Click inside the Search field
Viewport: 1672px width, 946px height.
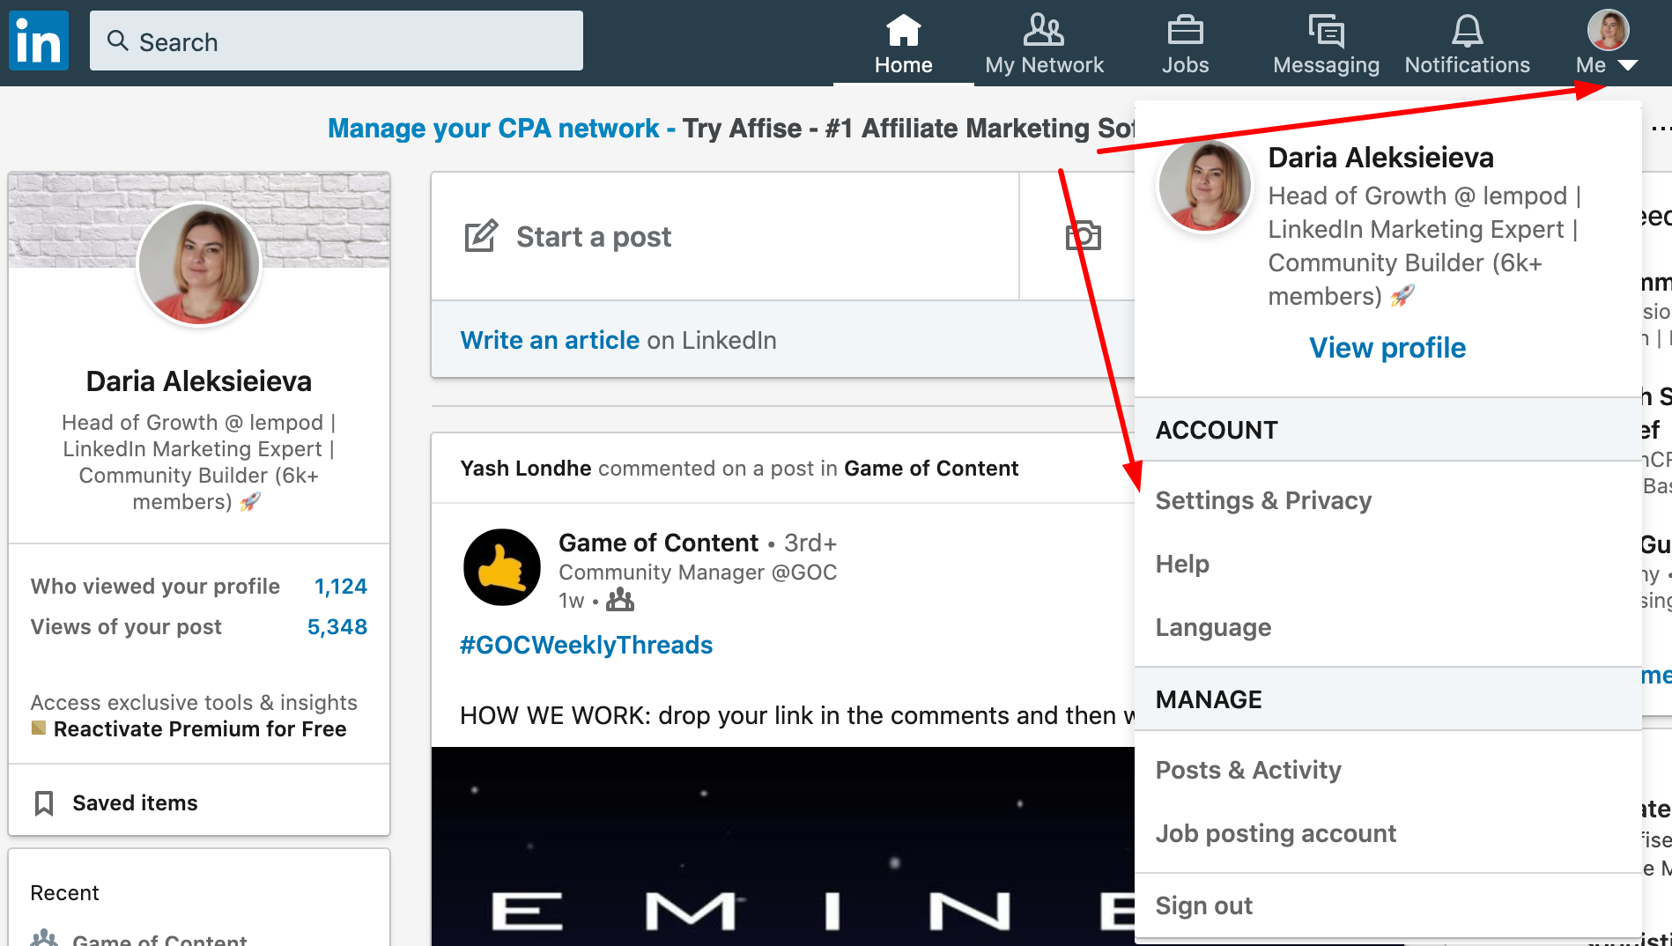click(337, 41)
